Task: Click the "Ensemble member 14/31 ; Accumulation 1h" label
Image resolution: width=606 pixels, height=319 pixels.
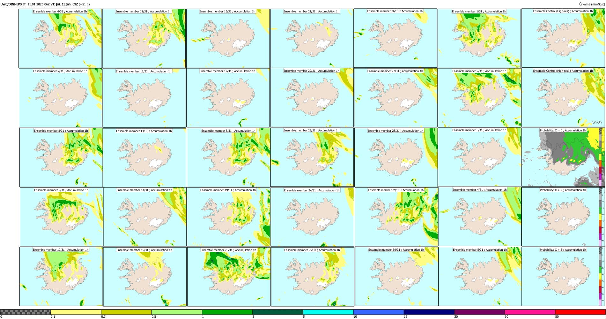Action: tap(144, 190)
